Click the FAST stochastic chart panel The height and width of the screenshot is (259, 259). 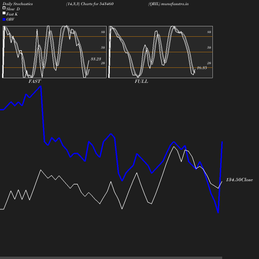point(54,52)
